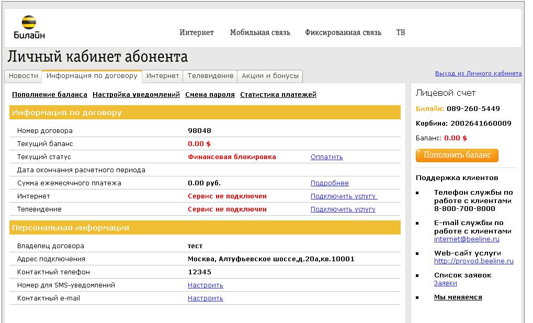
Task: Open the Пополнение баланса link
Action: coord(50,95)
